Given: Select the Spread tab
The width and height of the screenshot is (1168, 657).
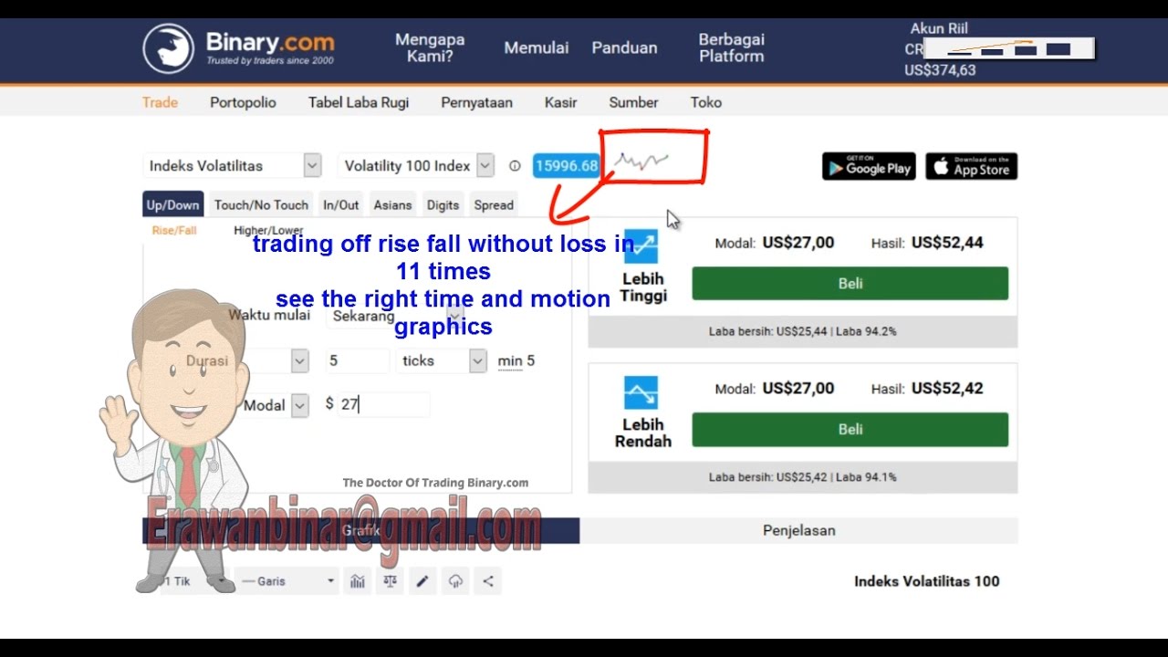Looking at the screenshot, I should pyautogui.click(x=494, y=205).
